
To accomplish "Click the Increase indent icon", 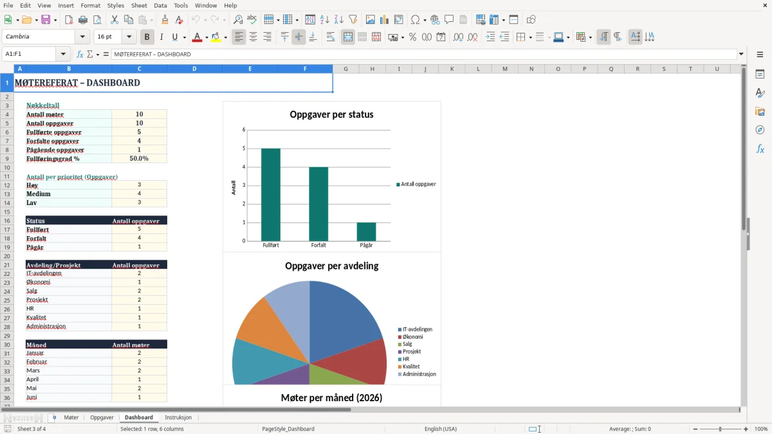I will coord(490,37).
